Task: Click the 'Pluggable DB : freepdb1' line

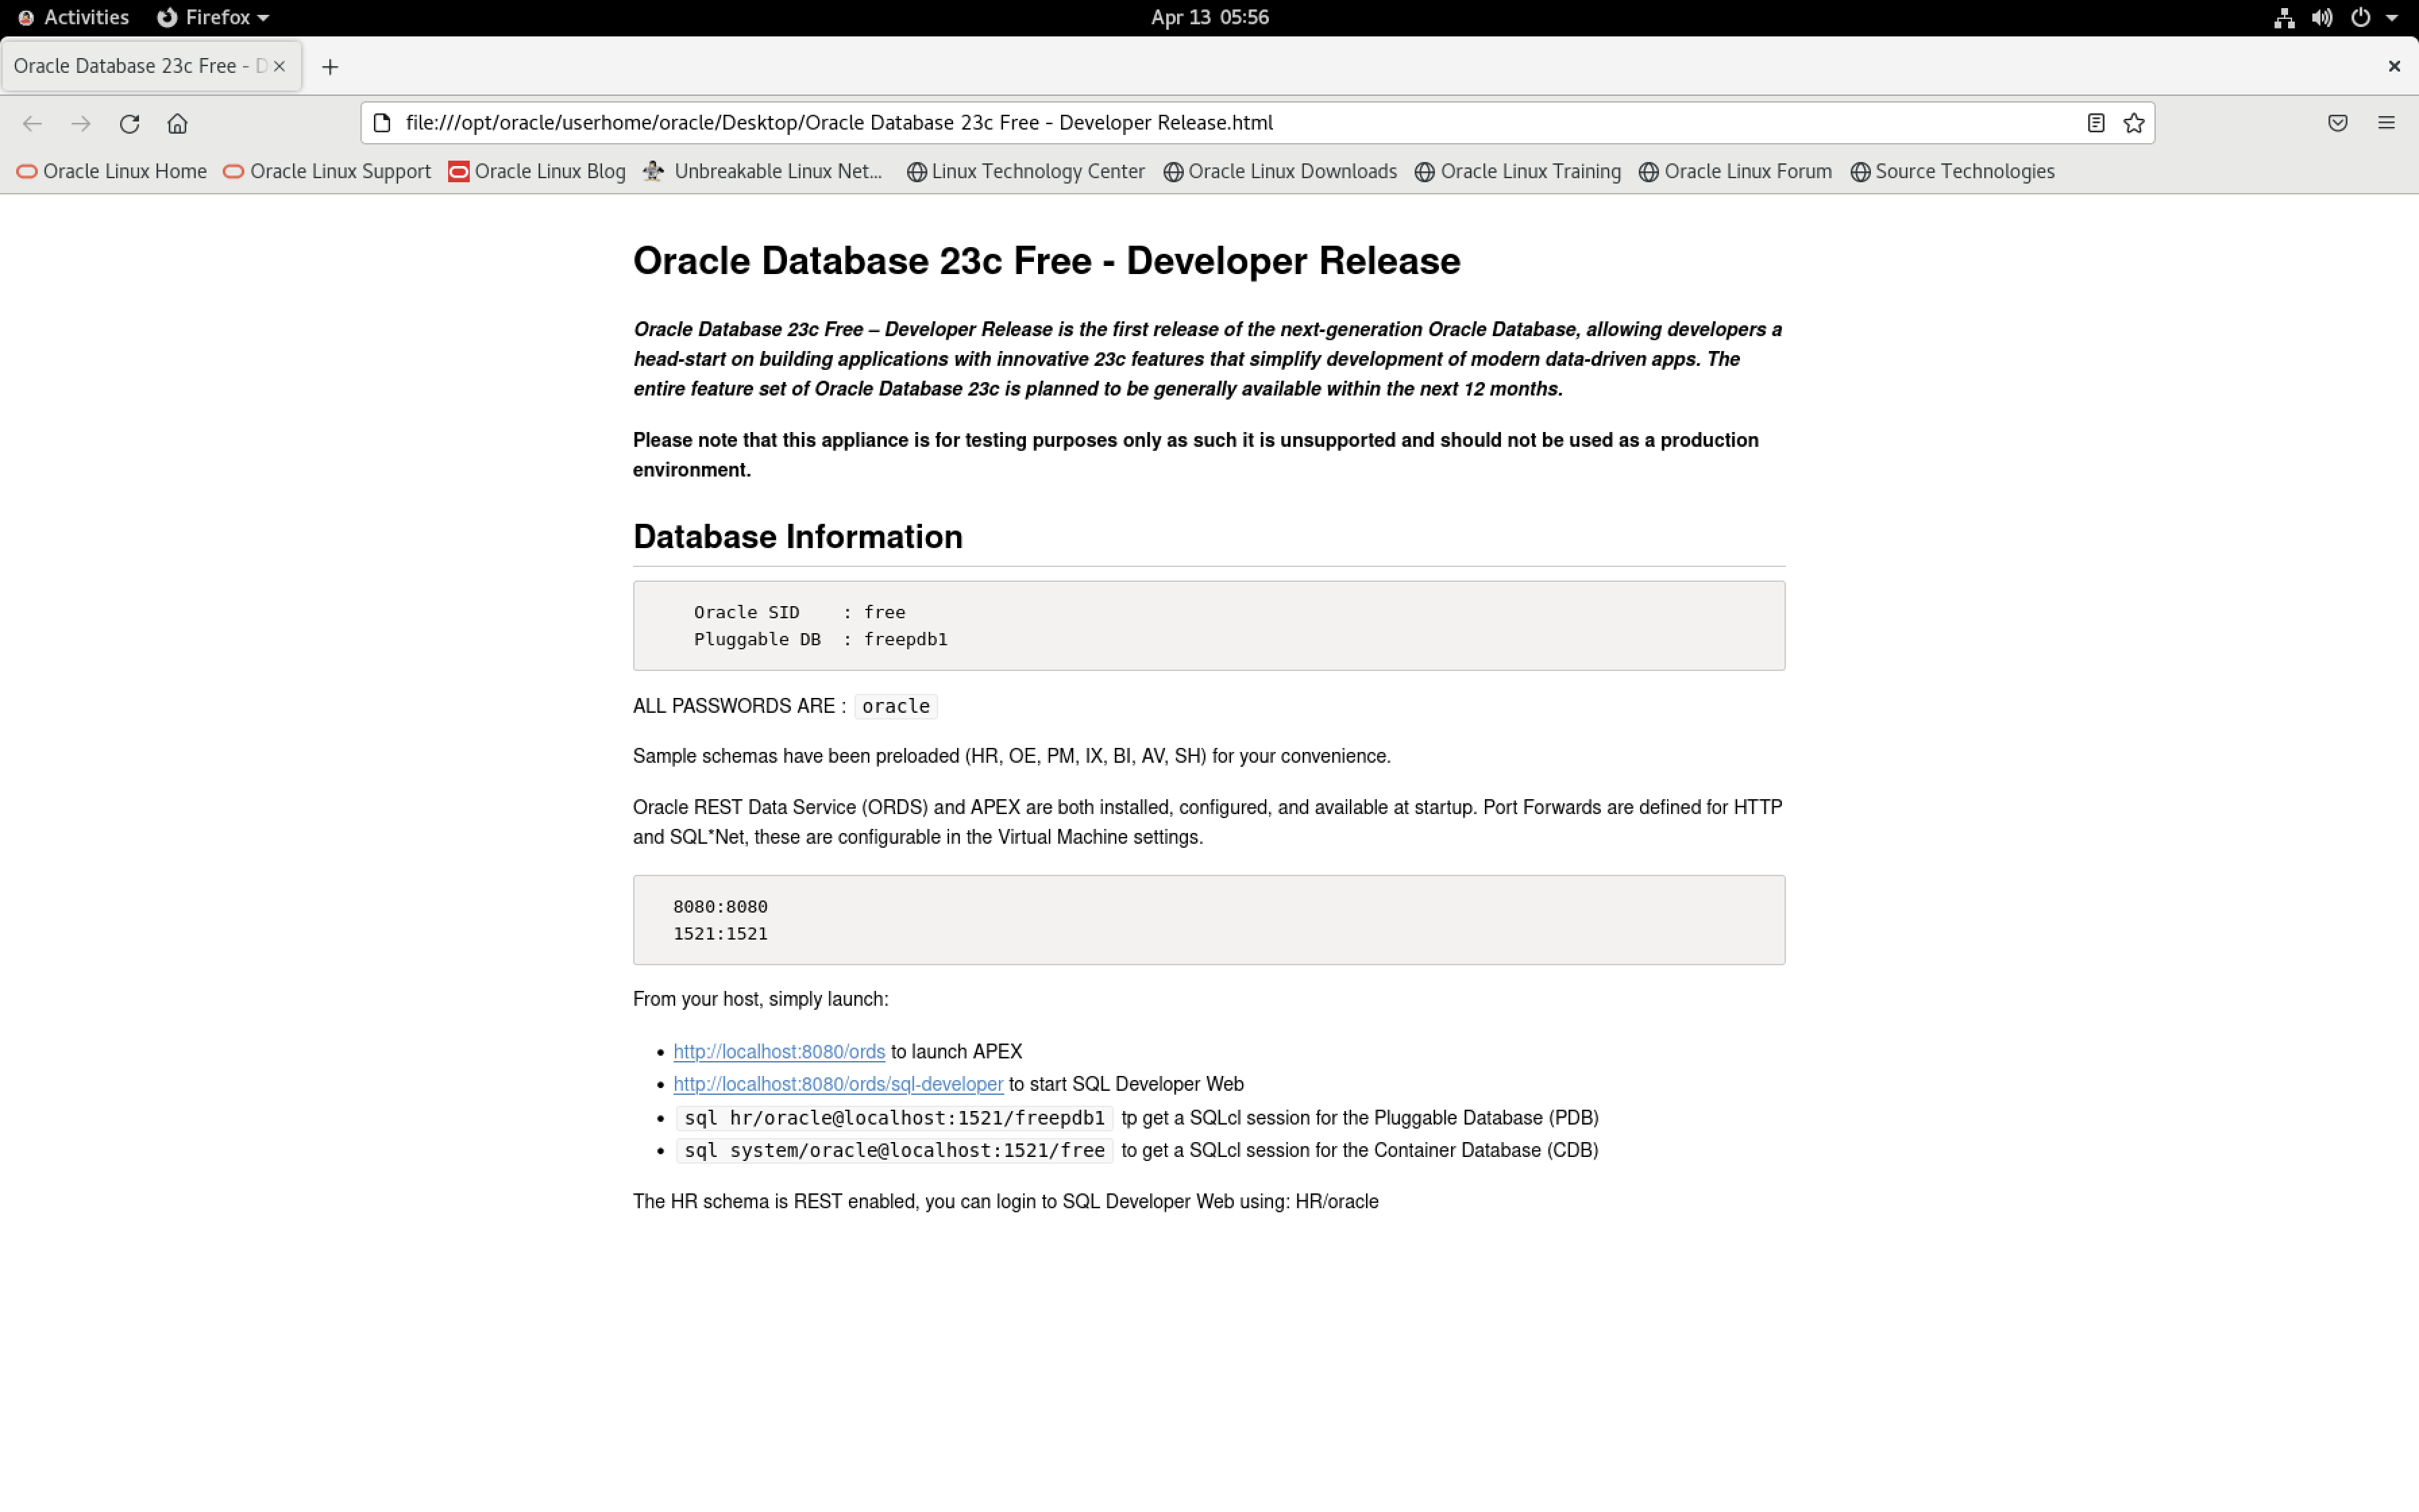Action: coord(821,639)
